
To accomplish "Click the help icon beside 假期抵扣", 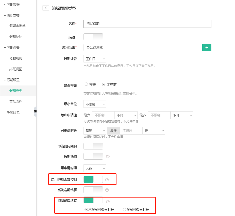I will pyautogui.click(x=108, y=156).
